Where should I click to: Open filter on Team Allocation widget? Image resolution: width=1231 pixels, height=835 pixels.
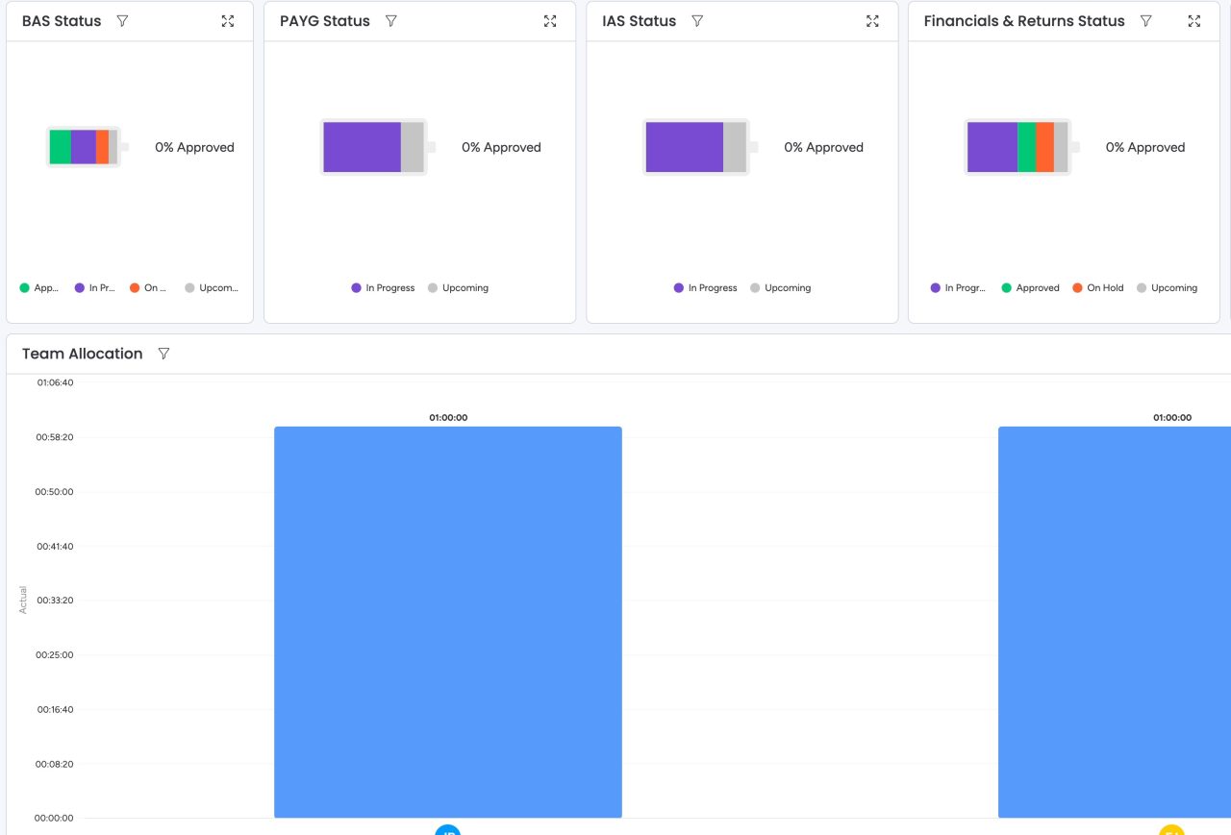pos(163,354)
